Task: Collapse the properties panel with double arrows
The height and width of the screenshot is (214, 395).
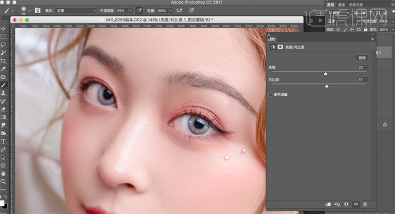Action: 373,34
